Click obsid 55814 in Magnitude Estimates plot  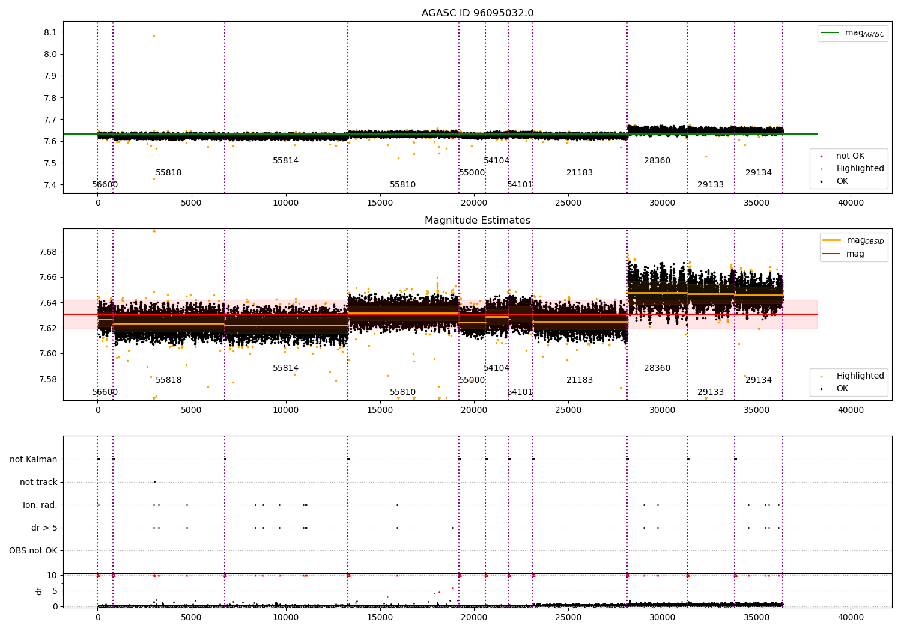(286, 368)
